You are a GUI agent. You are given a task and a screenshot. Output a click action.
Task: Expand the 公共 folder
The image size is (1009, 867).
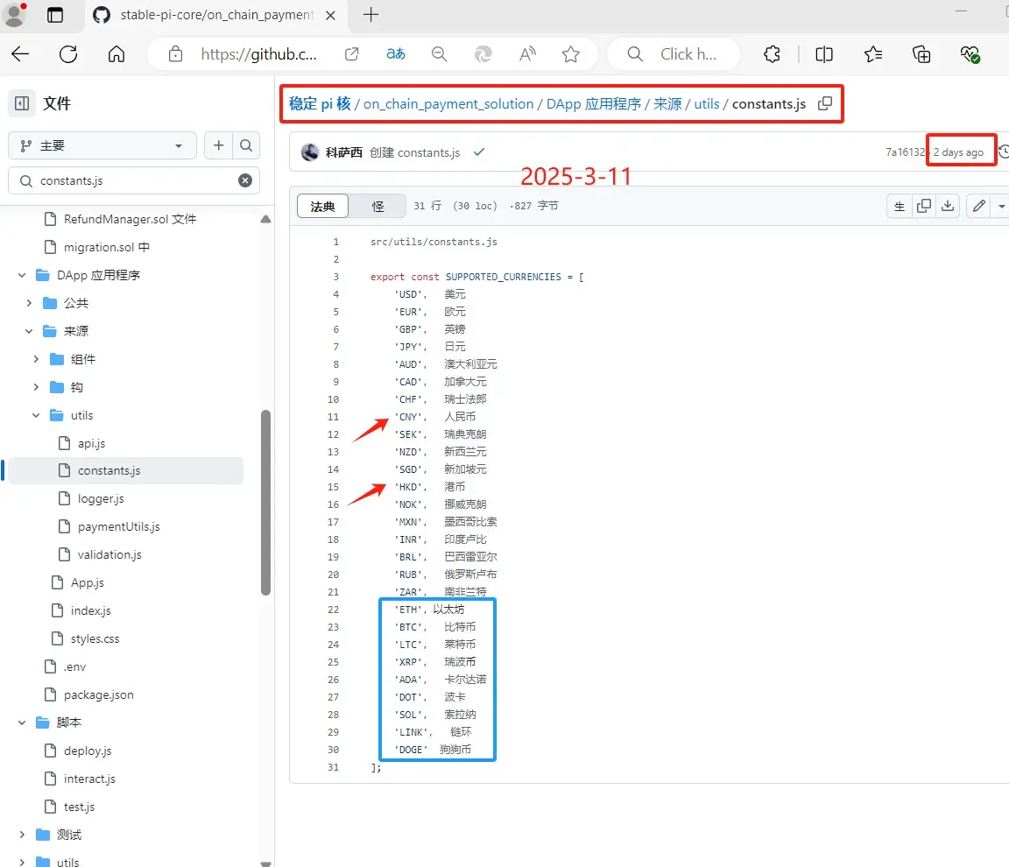click(29, 303)
